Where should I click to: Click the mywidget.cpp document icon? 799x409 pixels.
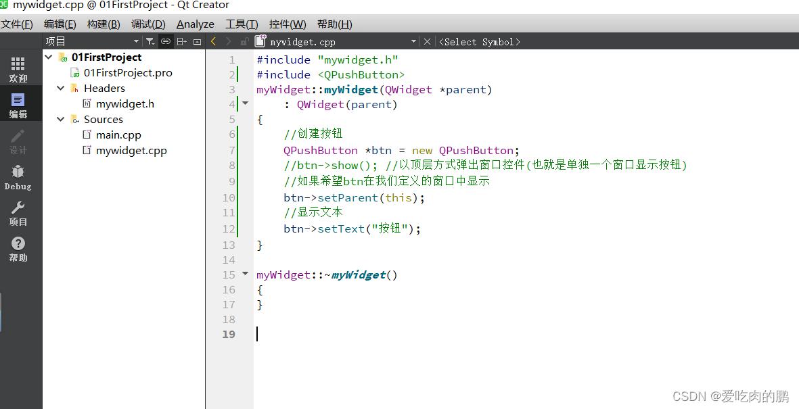260,41
